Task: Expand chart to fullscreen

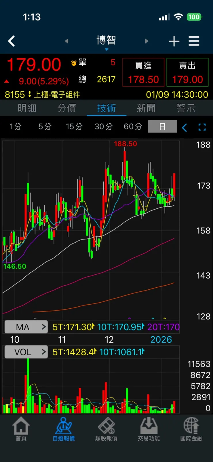Action: (202, 127)
